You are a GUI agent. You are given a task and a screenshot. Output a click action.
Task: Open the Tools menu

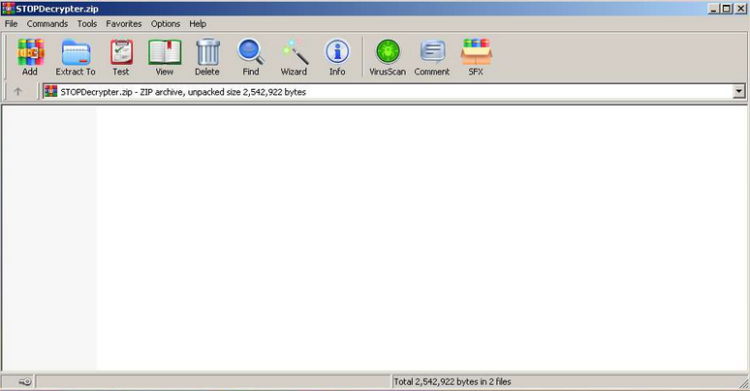pyautogui.click(x=87, y=24)
